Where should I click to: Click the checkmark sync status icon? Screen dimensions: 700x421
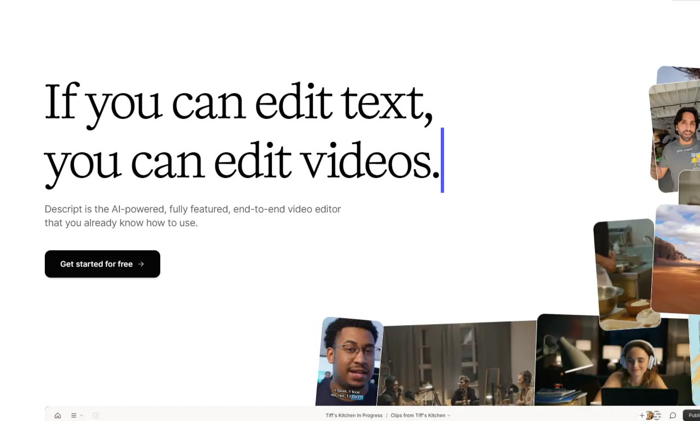click(96, 416)
